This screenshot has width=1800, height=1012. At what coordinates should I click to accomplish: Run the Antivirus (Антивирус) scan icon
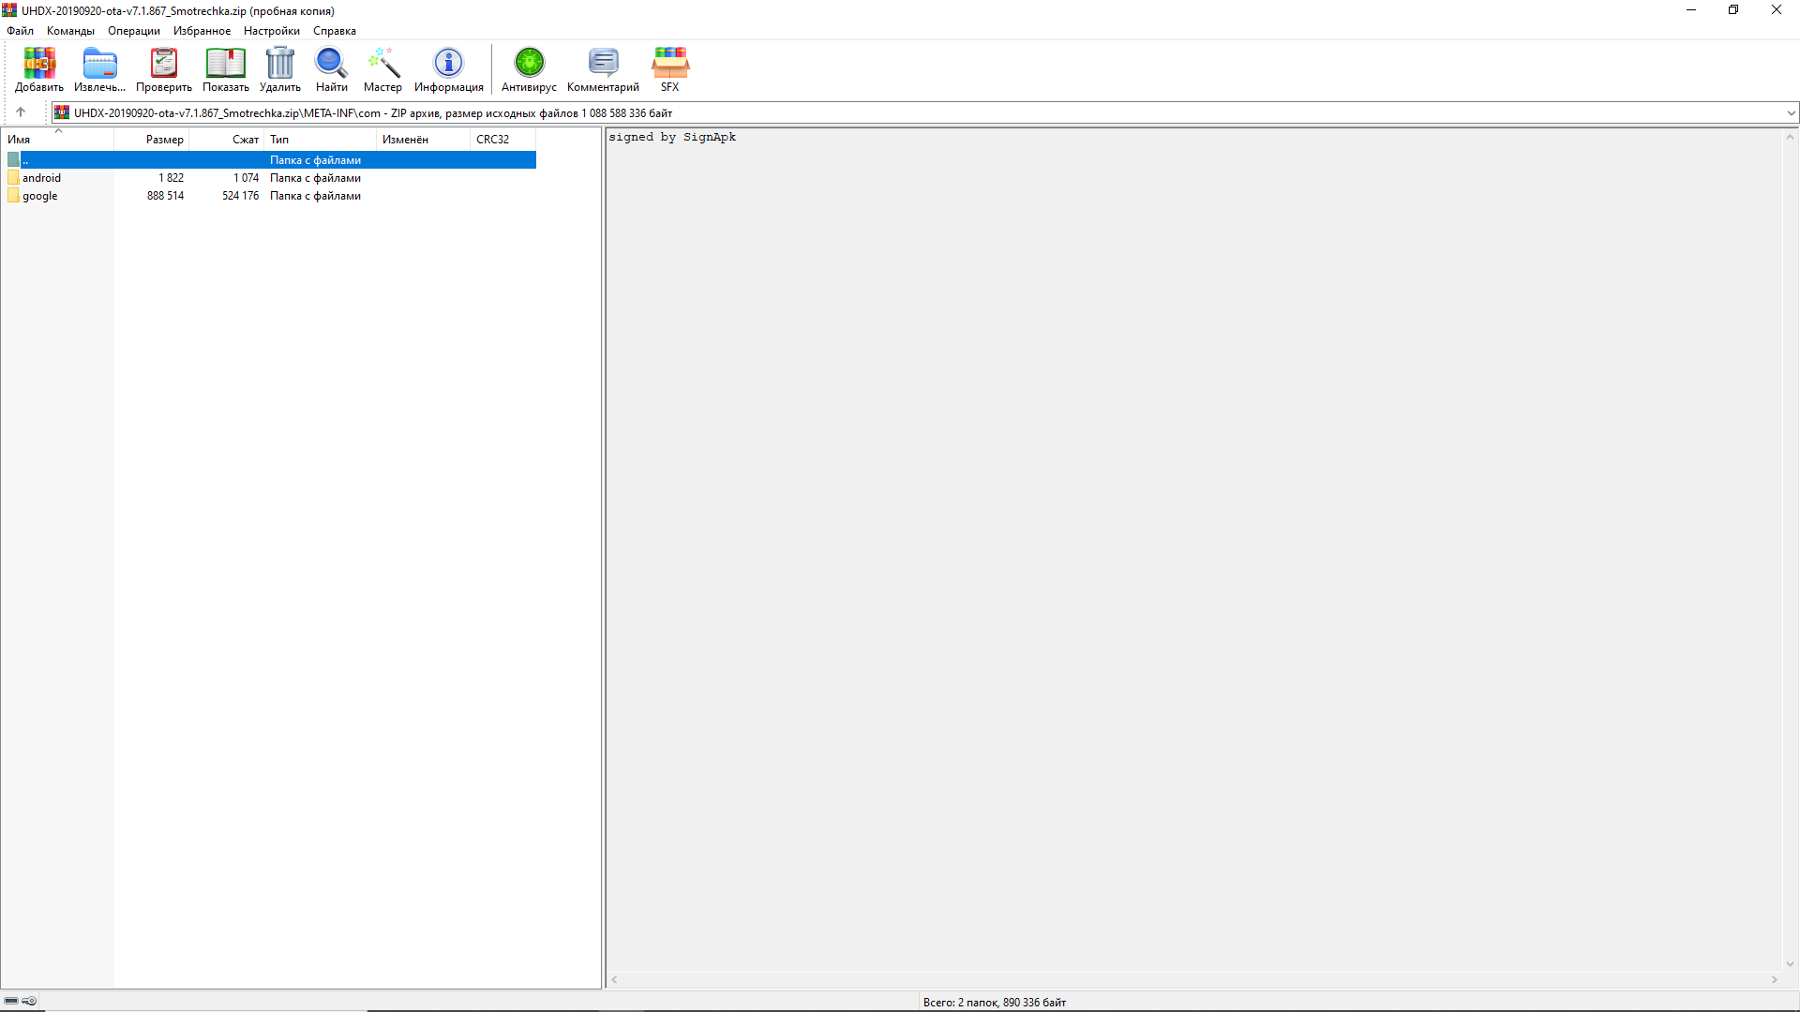529,70
